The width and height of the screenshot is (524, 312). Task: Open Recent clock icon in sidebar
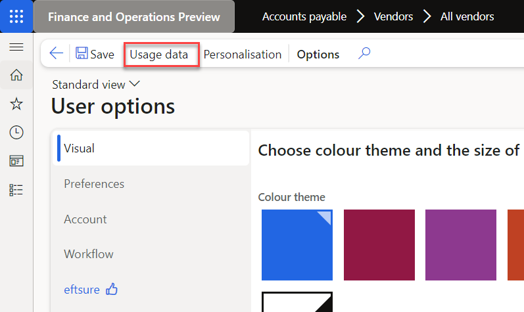click(16, 133)
